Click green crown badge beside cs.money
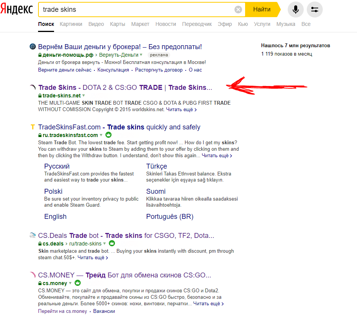357x322 pixels. click(x=78, y=283)
